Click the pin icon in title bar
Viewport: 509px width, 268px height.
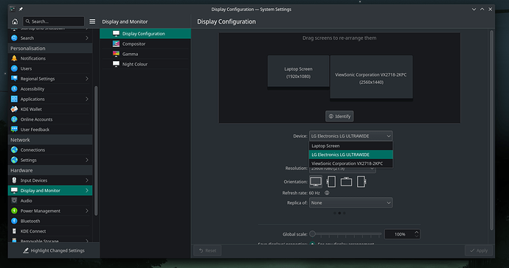pyautogui.click(x=21, y=9)
